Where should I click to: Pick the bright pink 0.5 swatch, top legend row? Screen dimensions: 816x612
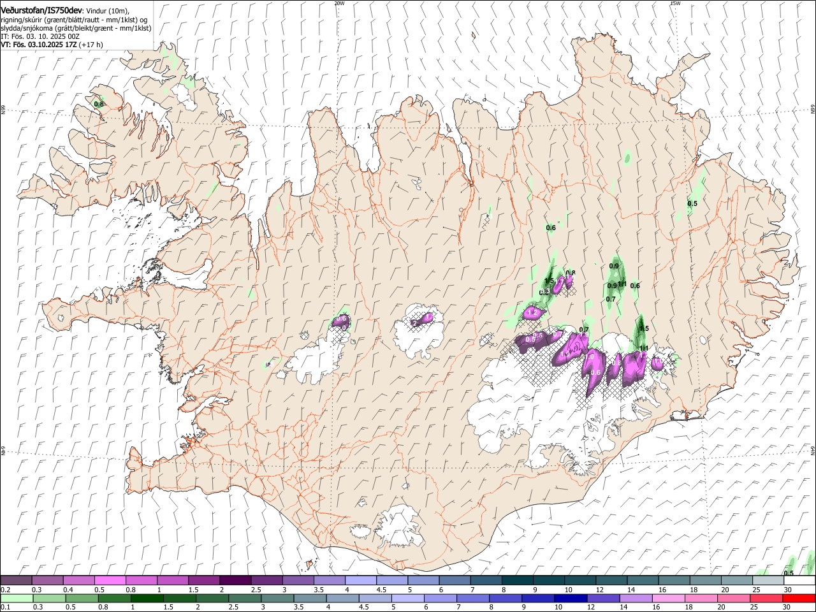(x=110, y=581)
